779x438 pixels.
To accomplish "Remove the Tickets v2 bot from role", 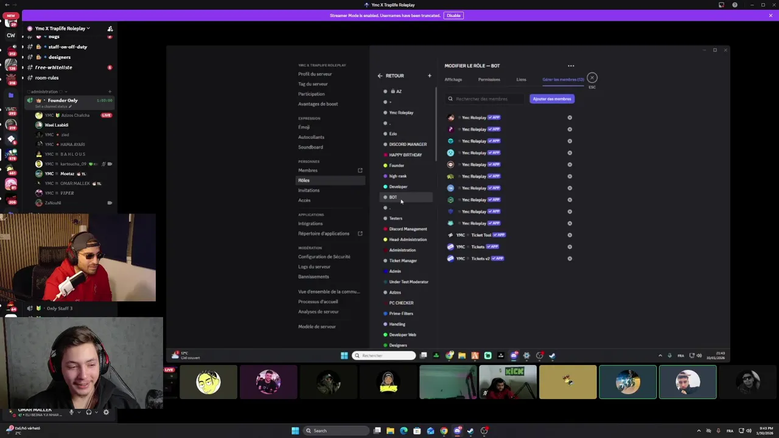I will (x=570, y=259).
